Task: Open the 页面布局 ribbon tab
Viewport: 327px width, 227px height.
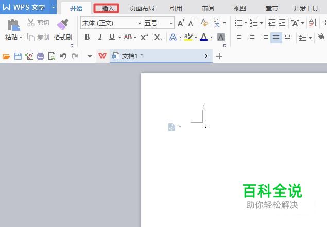Action: coord(142,9)
